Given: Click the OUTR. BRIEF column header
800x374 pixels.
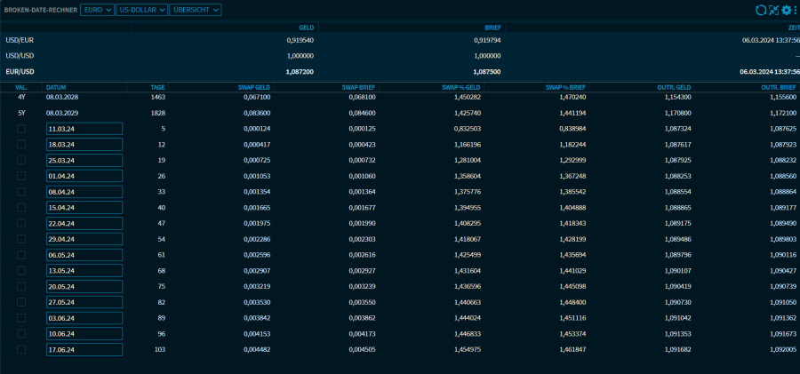Looking at the screenshot, I should (778, 87).
